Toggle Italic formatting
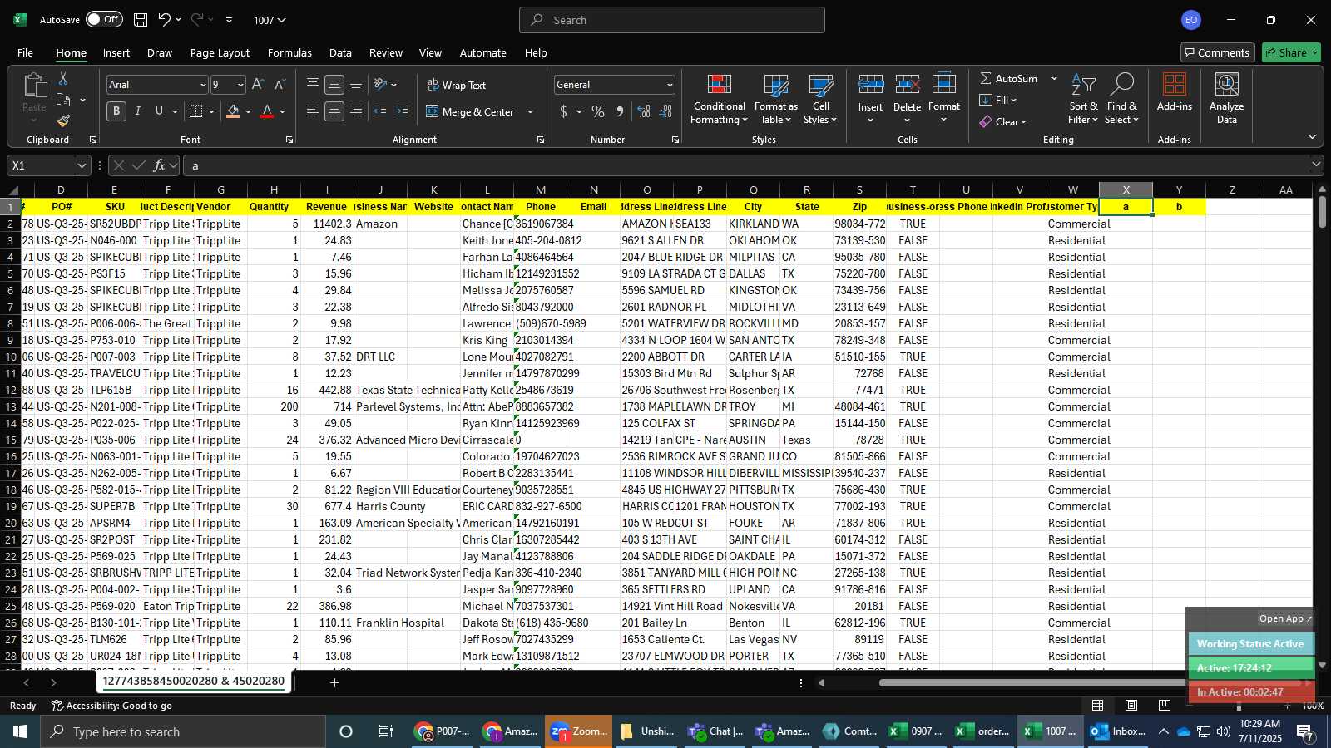The image size is (1331, 748). point(138,111)
